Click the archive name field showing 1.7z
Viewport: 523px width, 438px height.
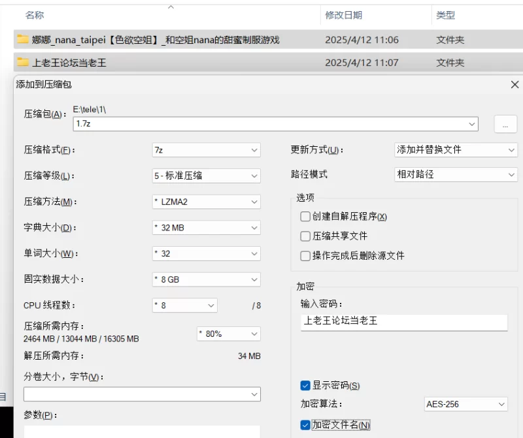point(275,123)
